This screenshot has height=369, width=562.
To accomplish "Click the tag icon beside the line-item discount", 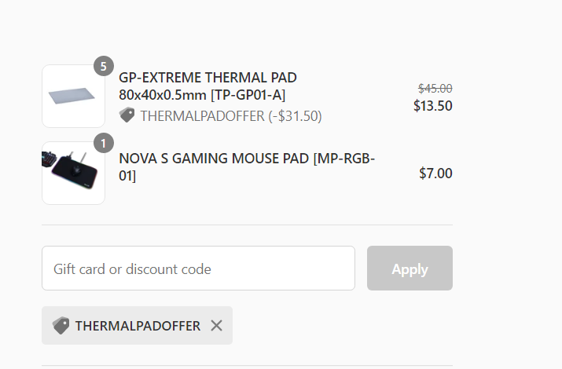I will point(127,115).
